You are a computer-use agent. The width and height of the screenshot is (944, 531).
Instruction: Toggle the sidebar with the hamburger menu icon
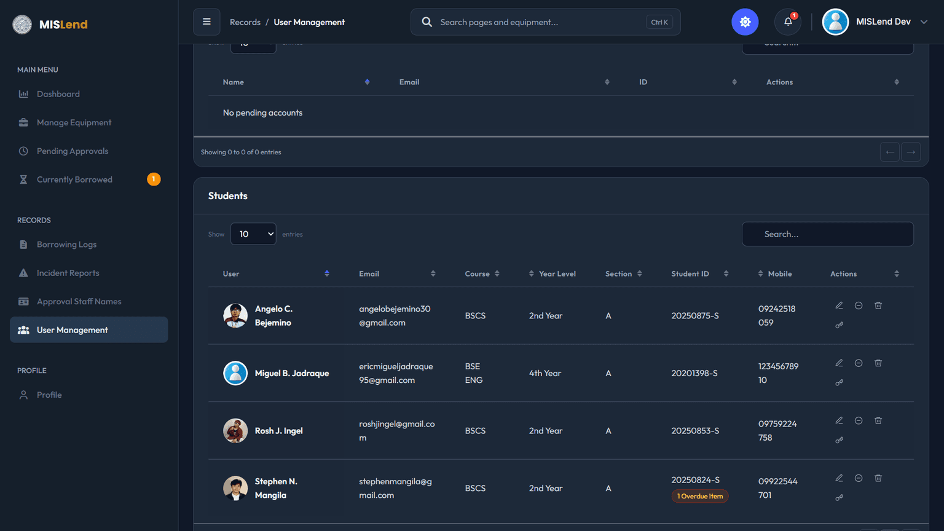[206, 22]
